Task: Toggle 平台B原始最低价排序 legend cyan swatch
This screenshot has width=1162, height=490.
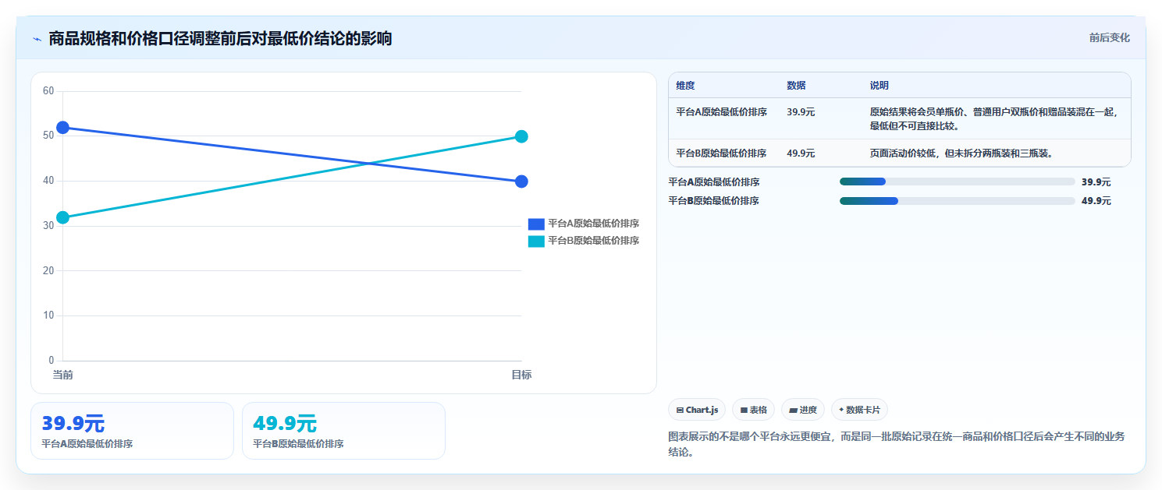Action: pos(536,241)
